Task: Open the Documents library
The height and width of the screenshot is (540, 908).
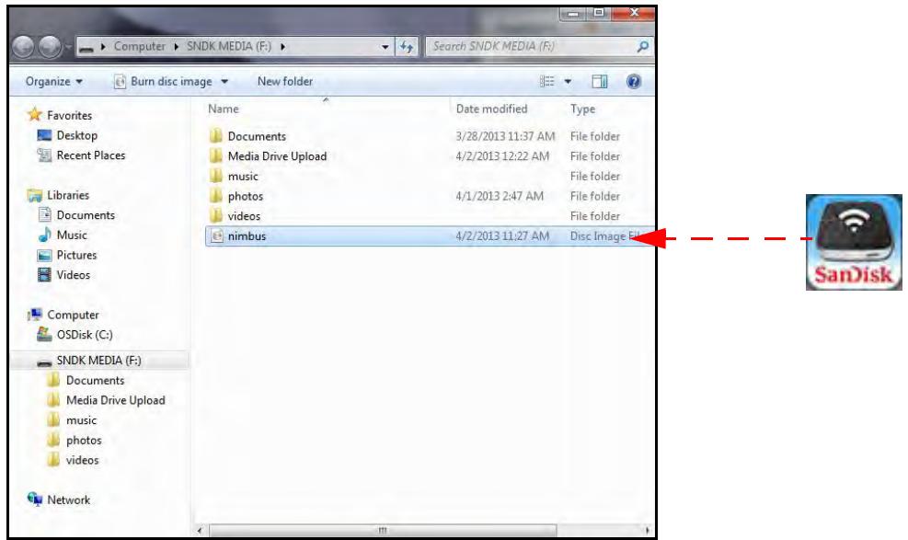Action: [x=86, y=215]
